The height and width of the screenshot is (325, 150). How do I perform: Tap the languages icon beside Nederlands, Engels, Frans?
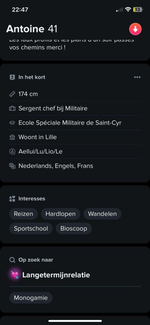point(13,166)
